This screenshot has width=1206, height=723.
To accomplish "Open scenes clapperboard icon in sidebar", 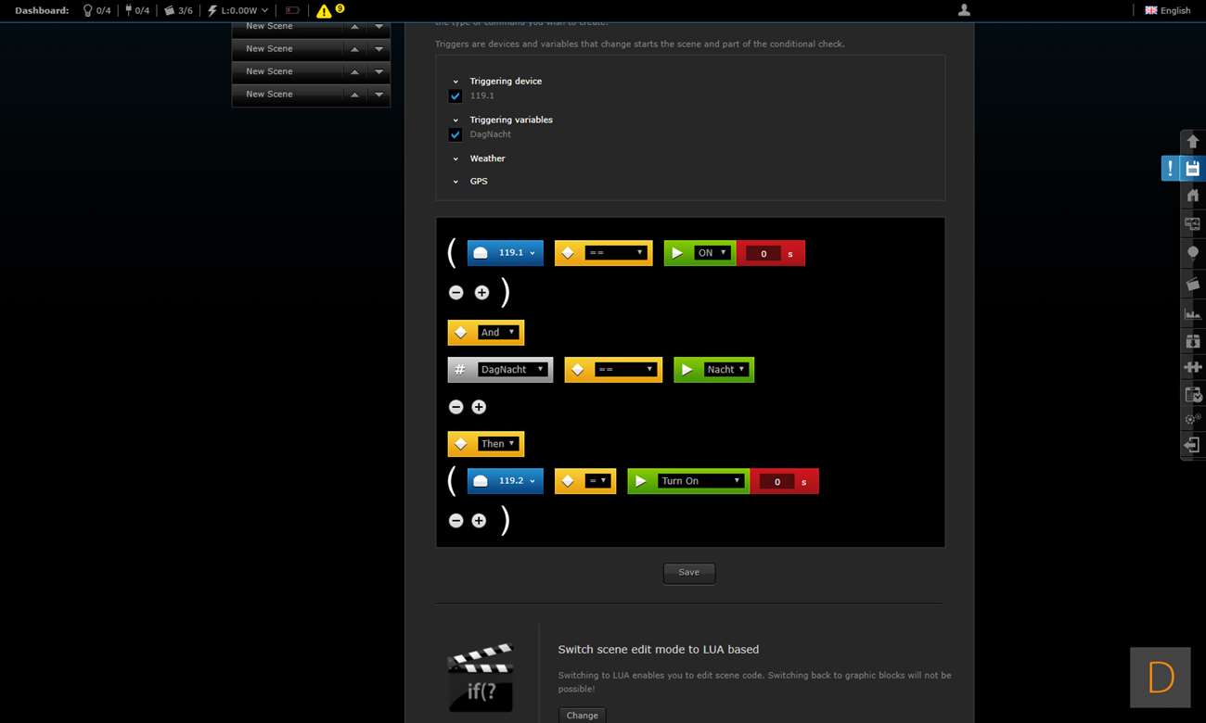I will click(x=1193, y=284).
